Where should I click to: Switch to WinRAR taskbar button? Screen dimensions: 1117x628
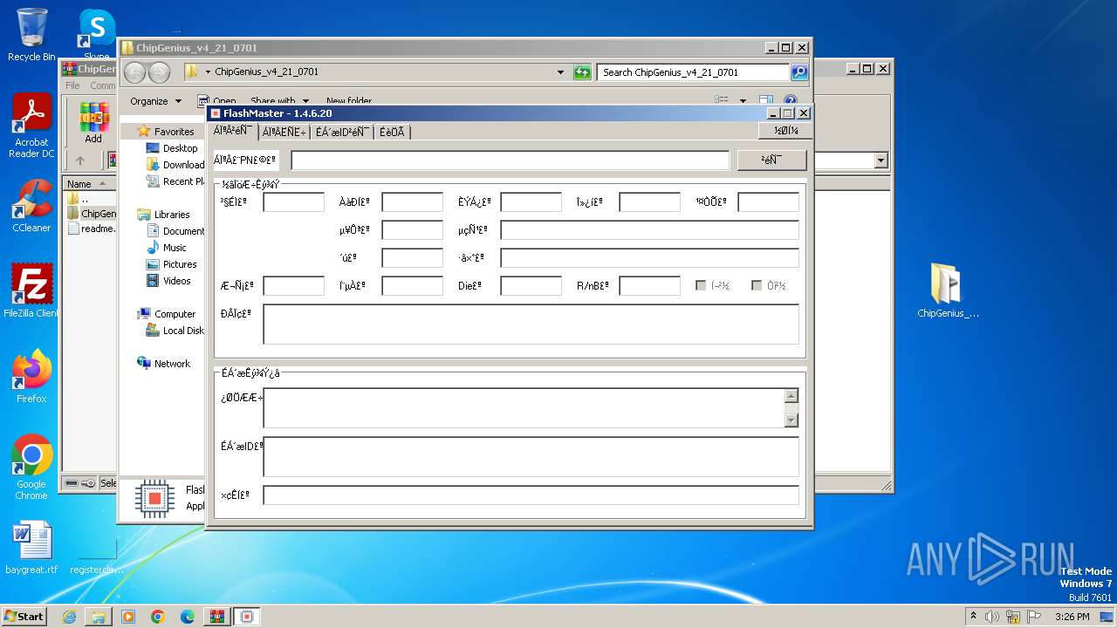[x=216, y=617]
